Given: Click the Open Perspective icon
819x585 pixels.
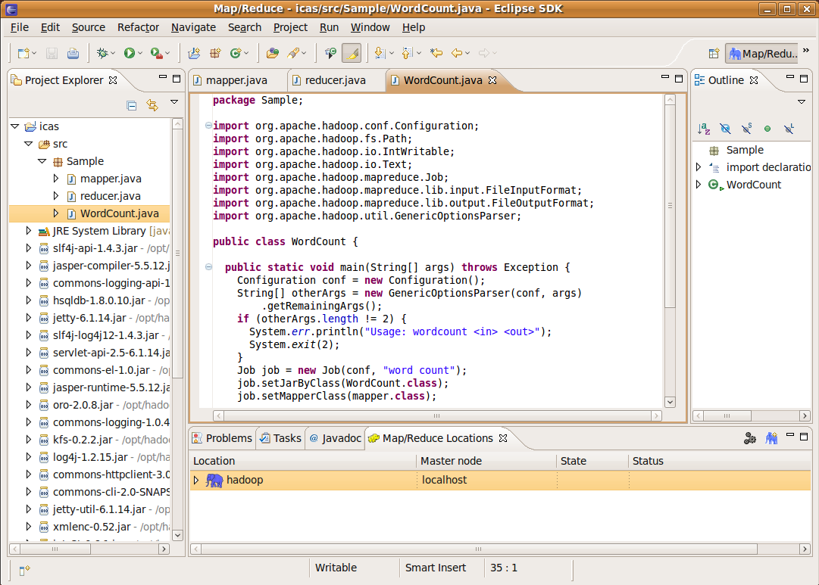Looking at the screenshot, I should [x=714, y=53].
